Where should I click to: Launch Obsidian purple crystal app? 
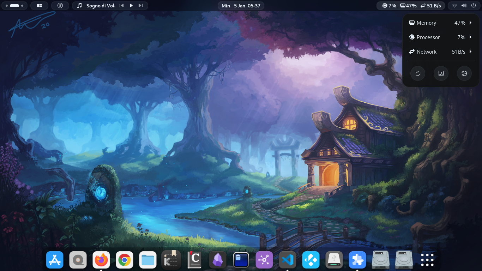tap(218, 260)
